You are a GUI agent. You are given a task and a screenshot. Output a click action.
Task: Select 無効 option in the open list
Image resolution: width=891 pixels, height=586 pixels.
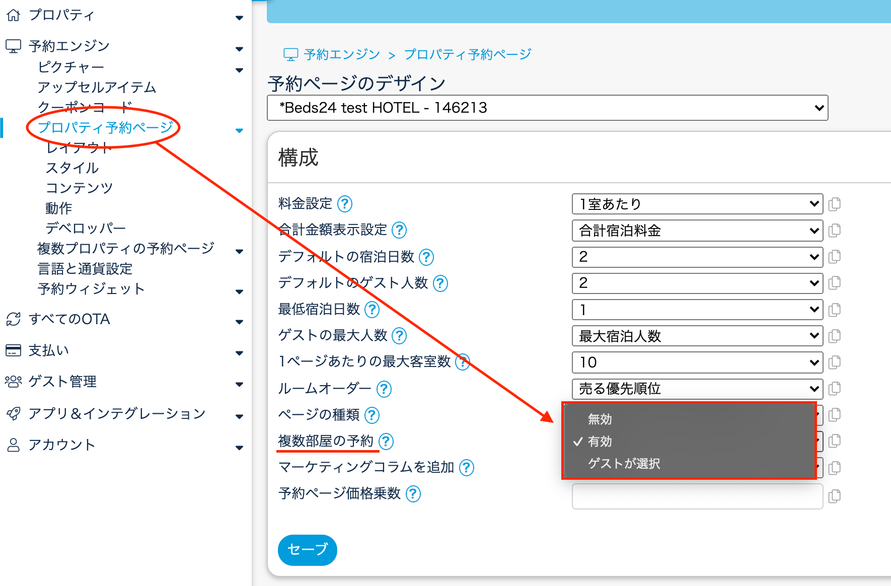(600, 419)
